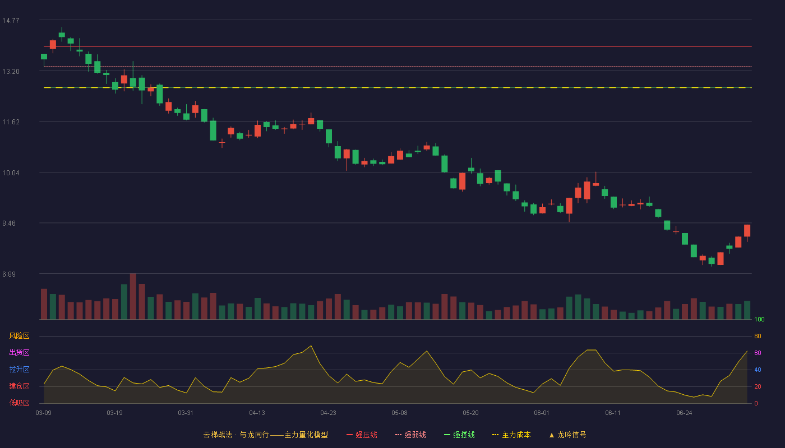Select the 建仓区 zone label

click(19, 386)
